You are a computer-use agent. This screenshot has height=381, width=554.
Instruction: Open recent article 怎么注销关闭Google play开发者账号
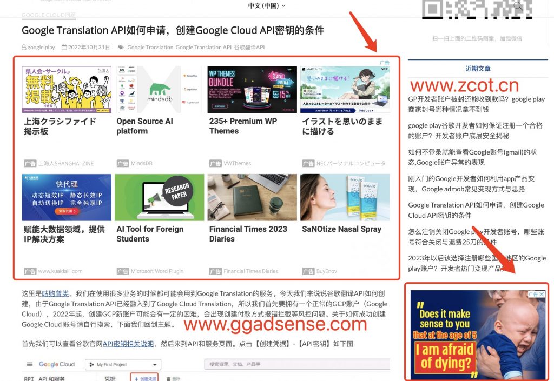pyautogui.click(x=476, y=237)
